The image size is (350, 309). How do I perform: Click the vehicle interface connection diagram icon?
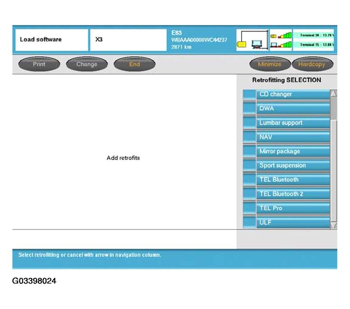pos(252,40)
